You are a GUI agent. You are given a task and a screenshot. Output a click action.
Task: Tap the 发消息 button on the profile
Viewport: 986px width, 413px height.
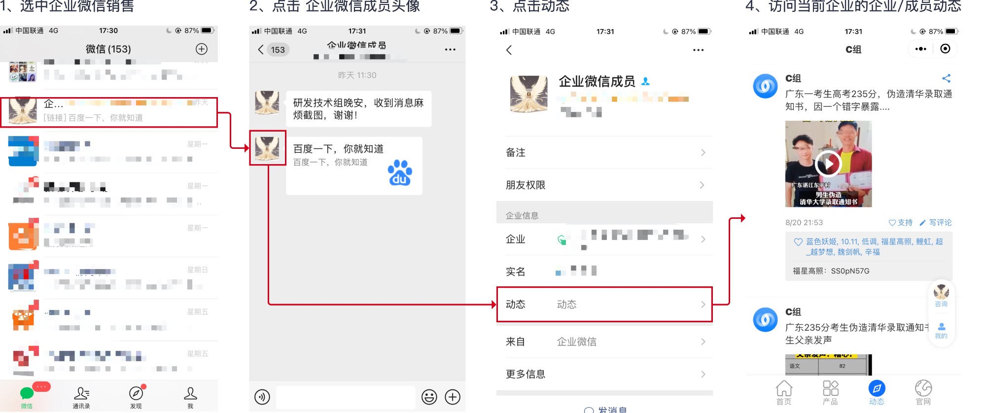(x=605, y=409)
